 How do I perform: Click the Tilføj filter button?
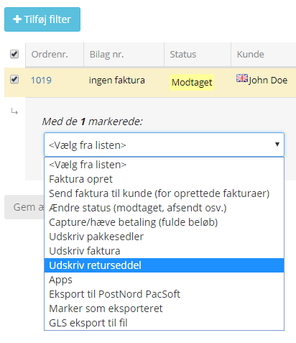42,19
